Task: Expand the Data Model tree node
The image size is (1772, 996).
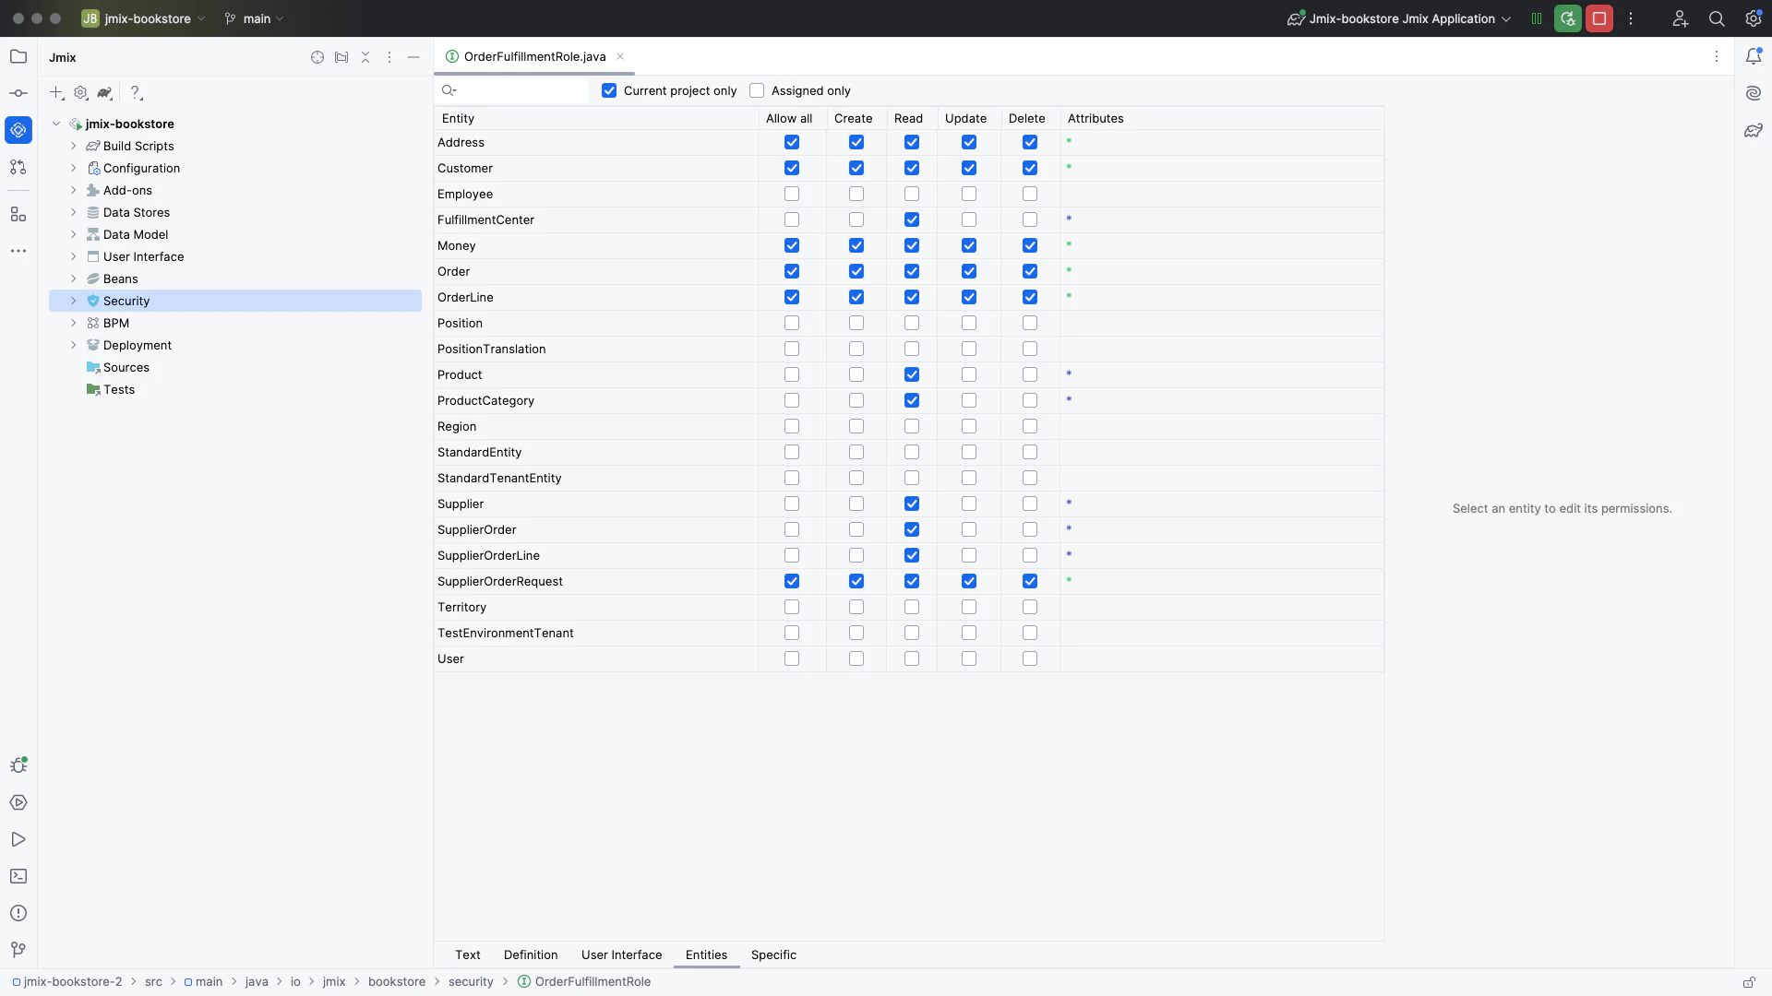Action: 74,234
